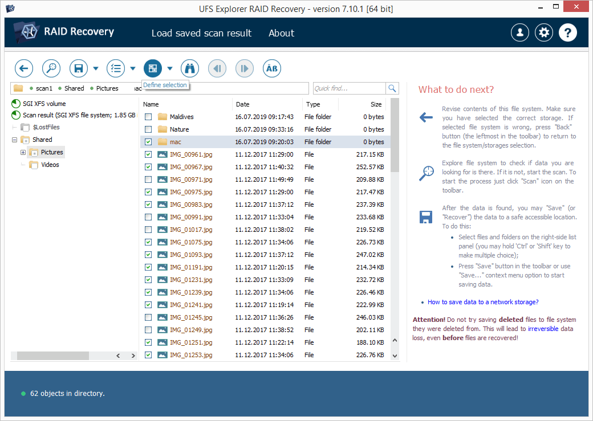The width and height of the screenshot is (593, 421).
Task: Select Scan result SGI XFS file system node
Action: point(79,115)
